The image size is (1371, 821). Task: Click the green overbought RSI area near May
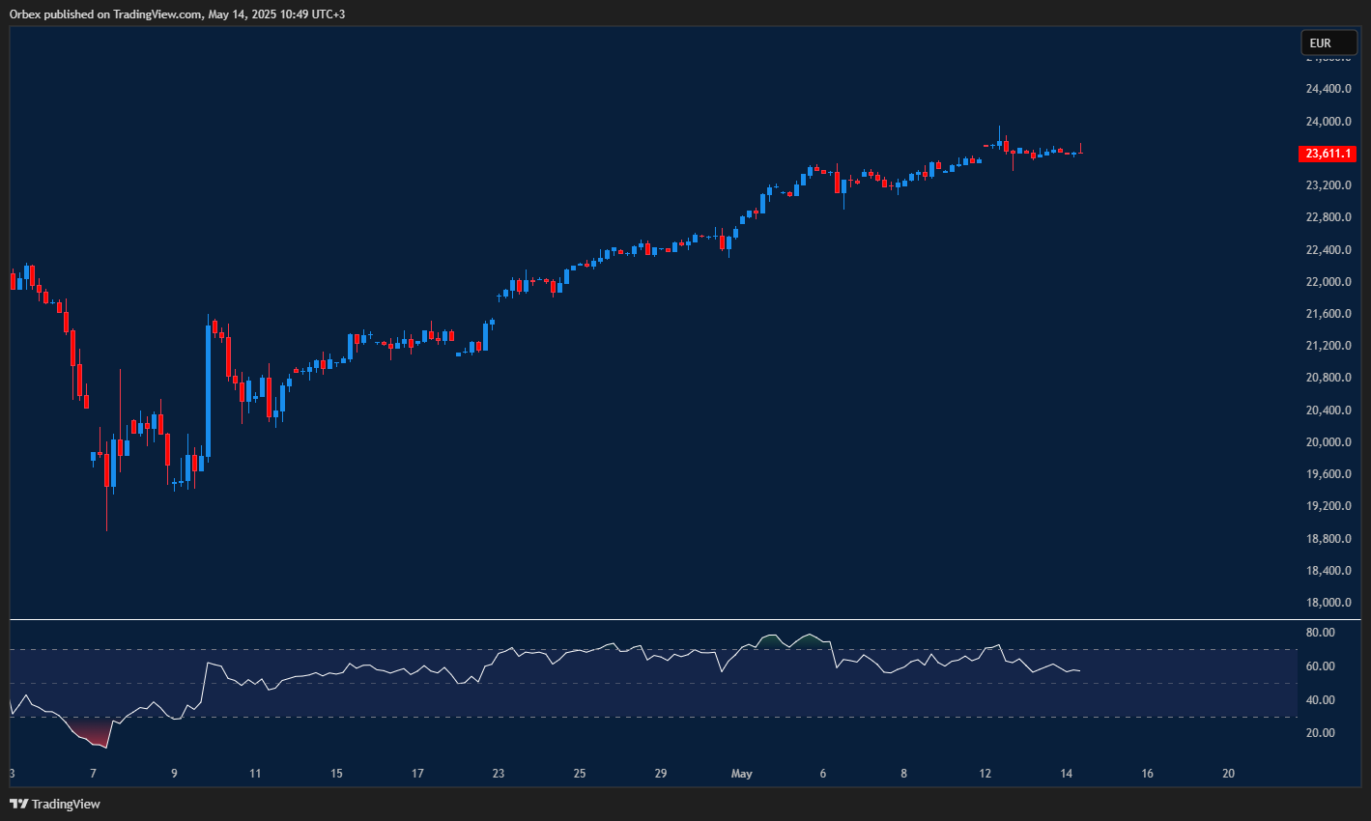(x=770, y=640)
